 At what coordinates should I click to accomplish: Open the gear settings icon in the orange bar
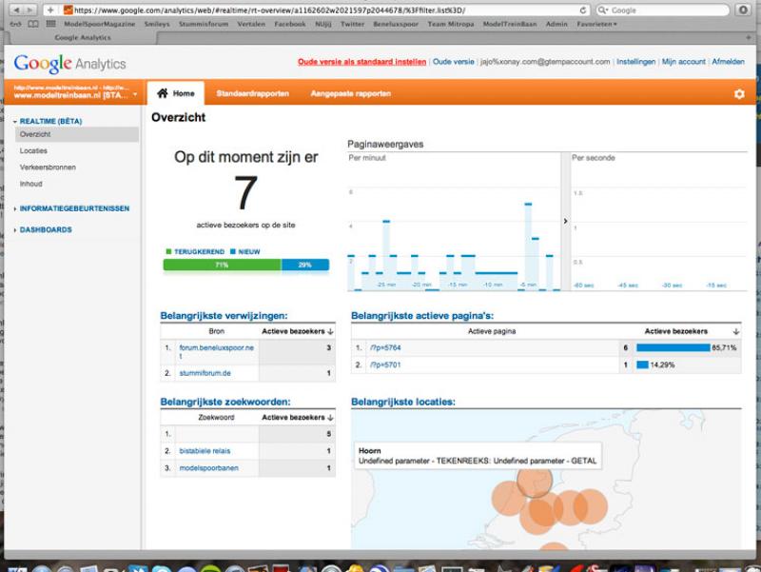(739, 93)
